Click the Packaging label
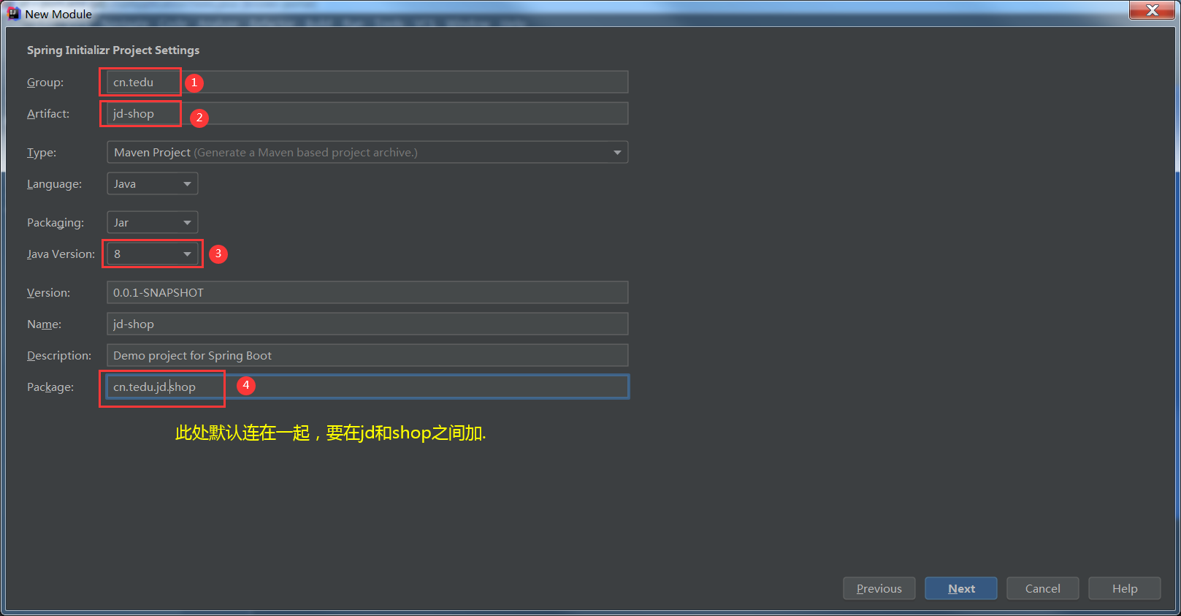The height and width of the screenshot is (616, 1181). (56, 222)
